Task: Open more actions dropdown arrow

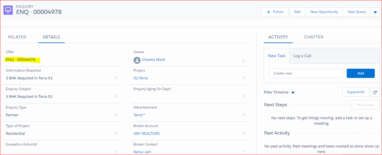Action: pyautogui.click(x=375, y=12)
